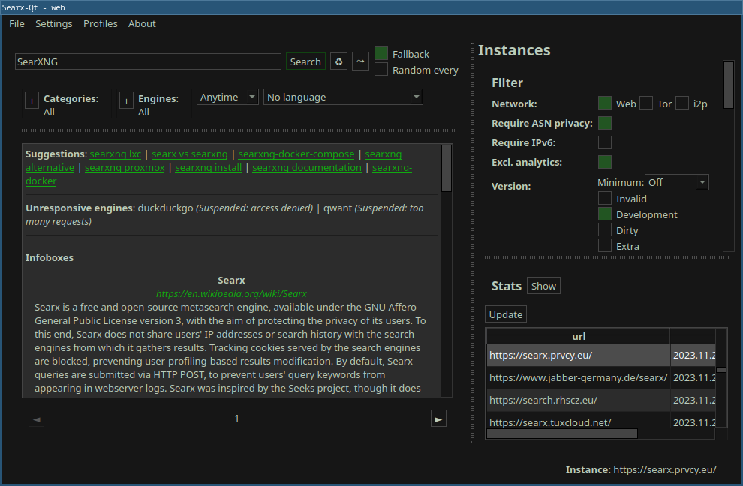Viewport: 743px width, 486px height.
Task: Click the Update button above the instances table
Action: pos(505,314)
